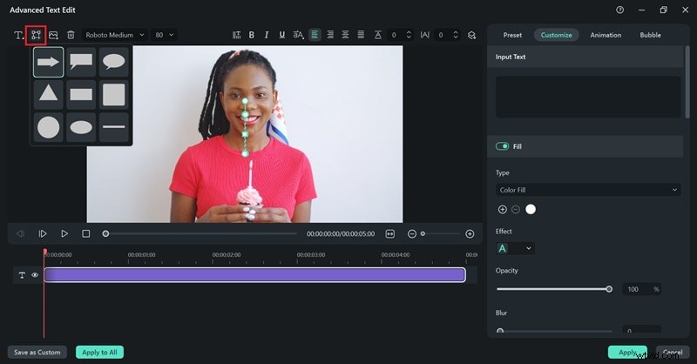The height and width of the screenshot is (364, 697).
Task: Open the font size 80 dropdown
Action: click(x=165, y=35)
